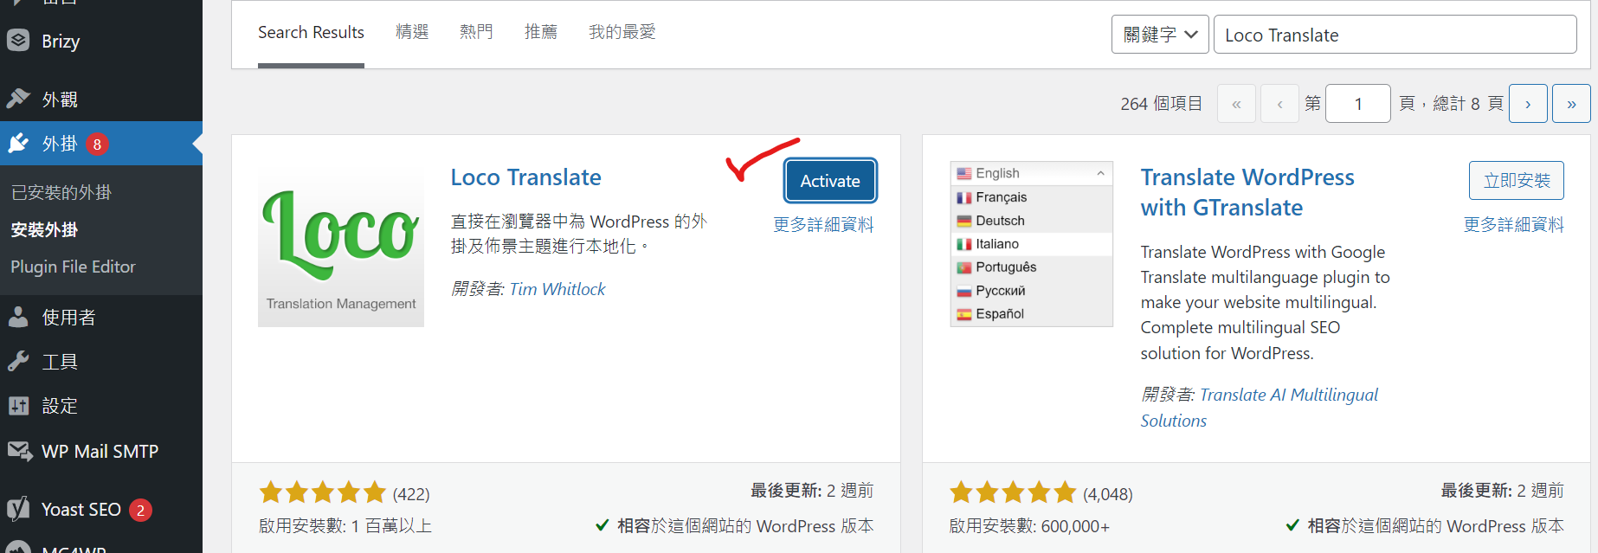Image resolution: width=1598 pixels, height=553 pixels.
Task: Click the plugin search input field
Action: (1394, 35)
